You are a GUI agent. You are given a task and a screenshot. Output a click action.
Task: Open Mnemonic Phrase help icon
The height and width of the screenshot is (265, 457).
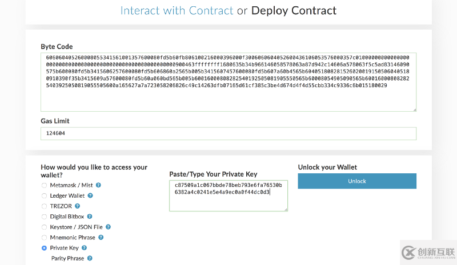101,238
